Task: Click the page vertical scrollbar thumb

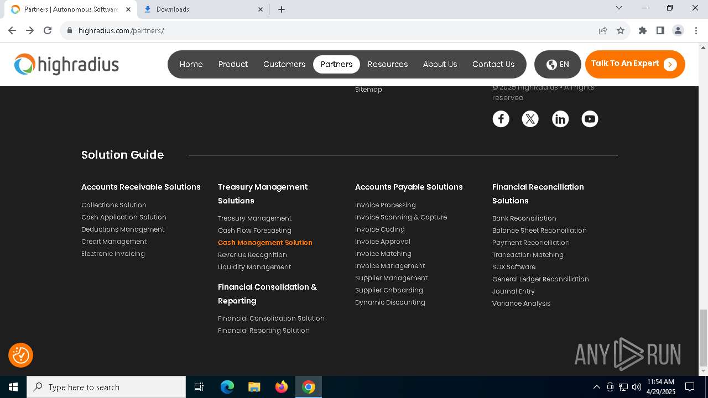Action: (x=703, y=337)
